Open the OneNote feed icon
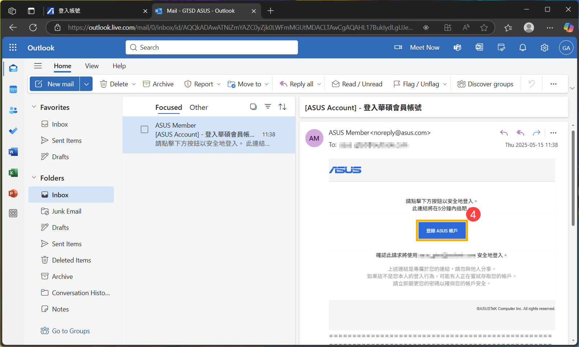Viewport: 579px width, 347px height. tap(479, 47)
